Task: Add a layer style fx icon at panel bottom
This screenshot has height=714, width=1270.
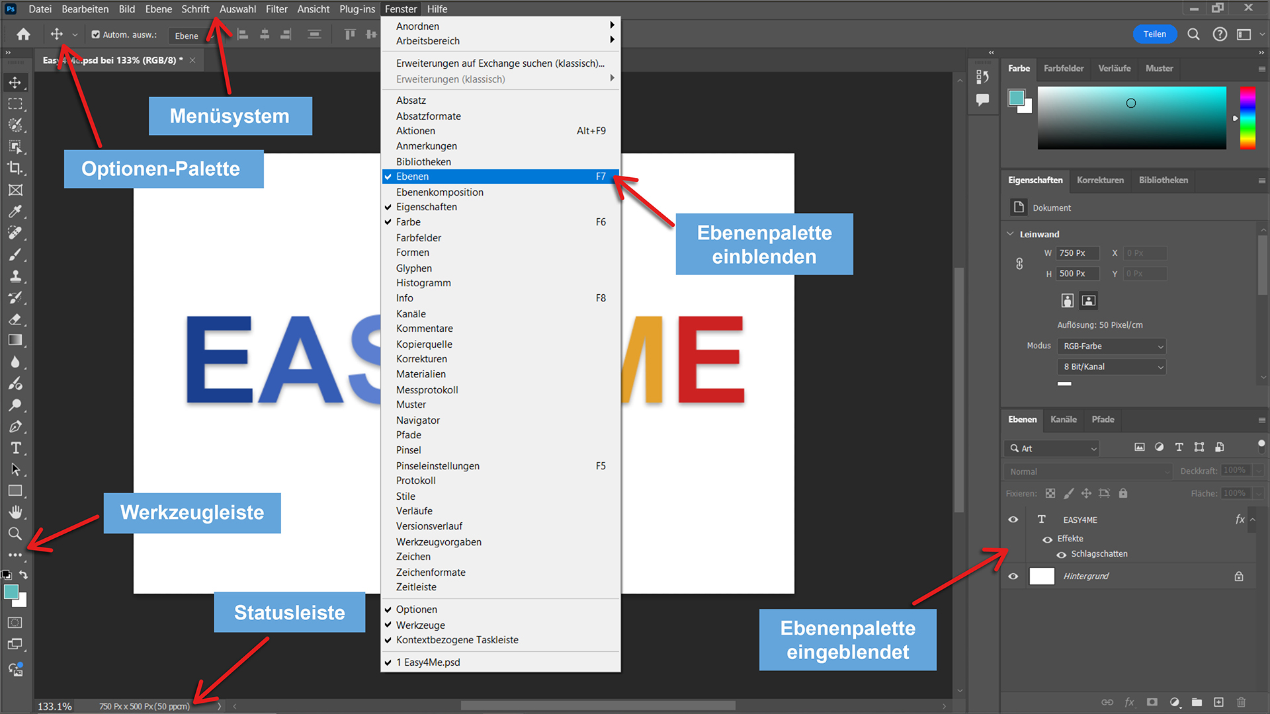Action: (x=1130, y=702)
